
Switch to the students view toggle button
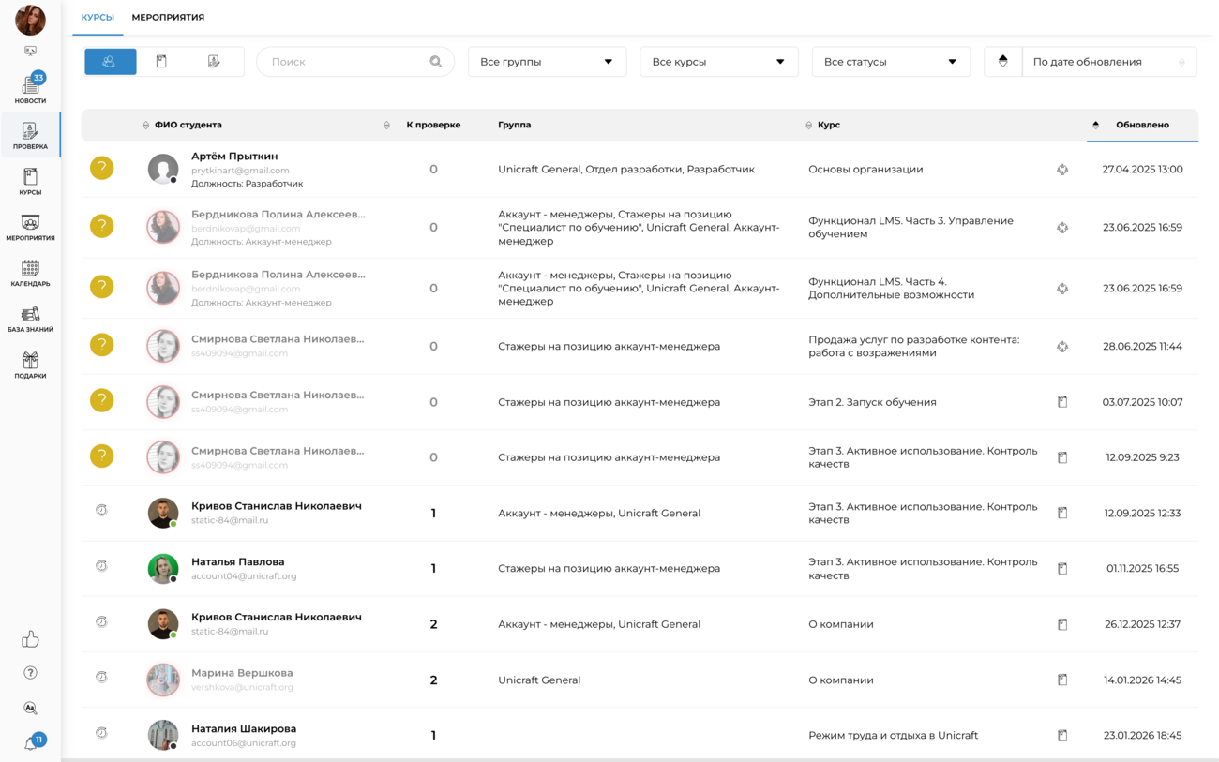click(110, 62)
